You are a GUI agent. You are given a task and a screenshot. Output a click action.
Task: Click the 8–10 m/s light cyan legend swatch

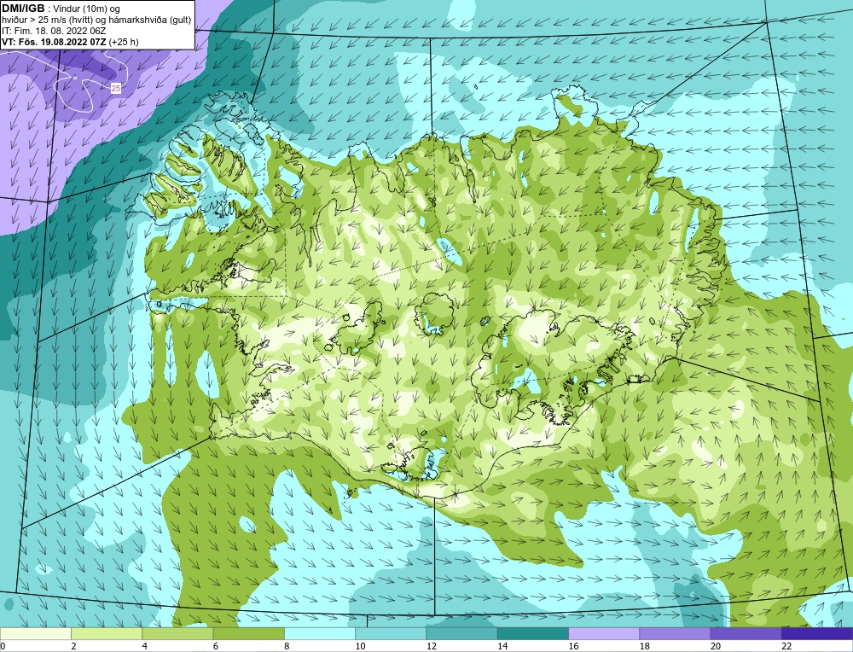click(x=320, y=633)
